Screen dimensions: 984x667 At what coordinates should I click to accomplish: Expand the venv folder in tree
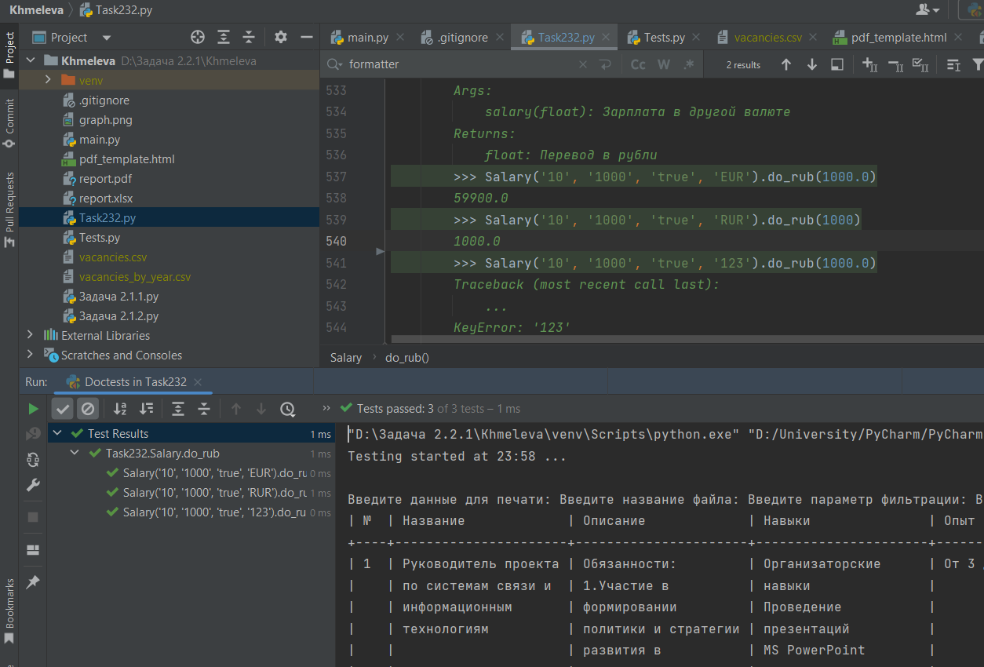[x=48, y=80]
